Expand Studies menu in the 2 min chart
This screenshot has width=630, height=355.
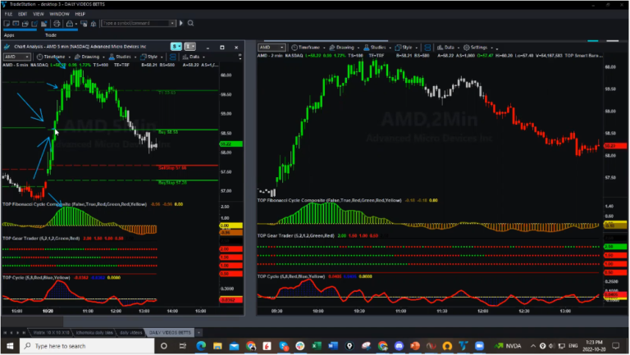point(377,48)
